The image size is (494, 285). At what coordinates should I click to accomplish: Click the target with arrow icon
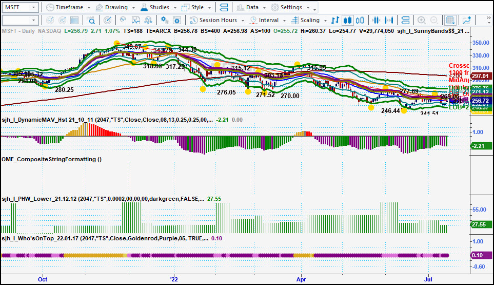[107, 20]
